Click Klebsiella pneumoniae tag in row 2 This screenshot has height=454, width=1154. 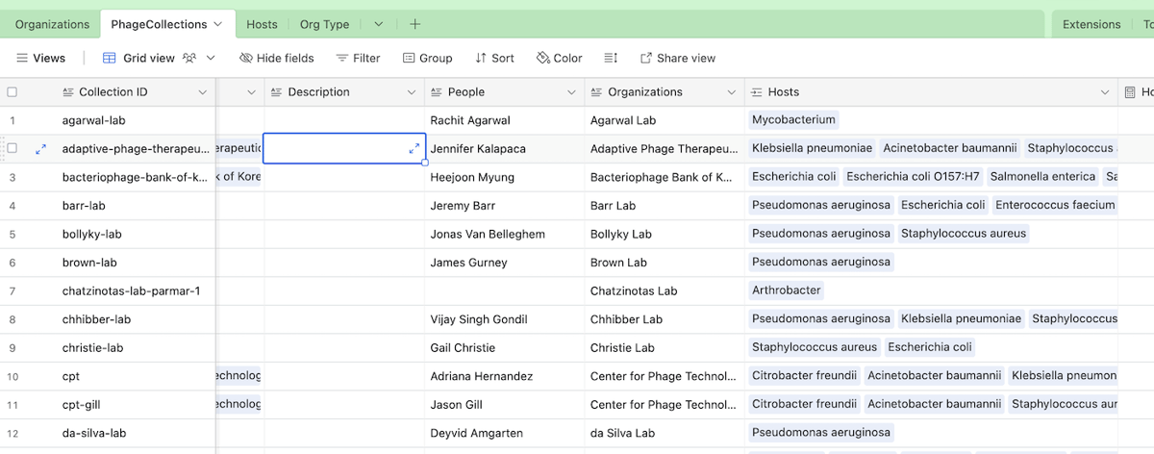812,148
